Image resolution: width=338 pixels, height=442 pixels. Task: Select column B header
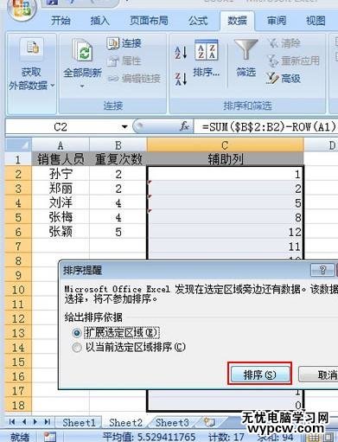pyautogui.click(x=118, y=145)
